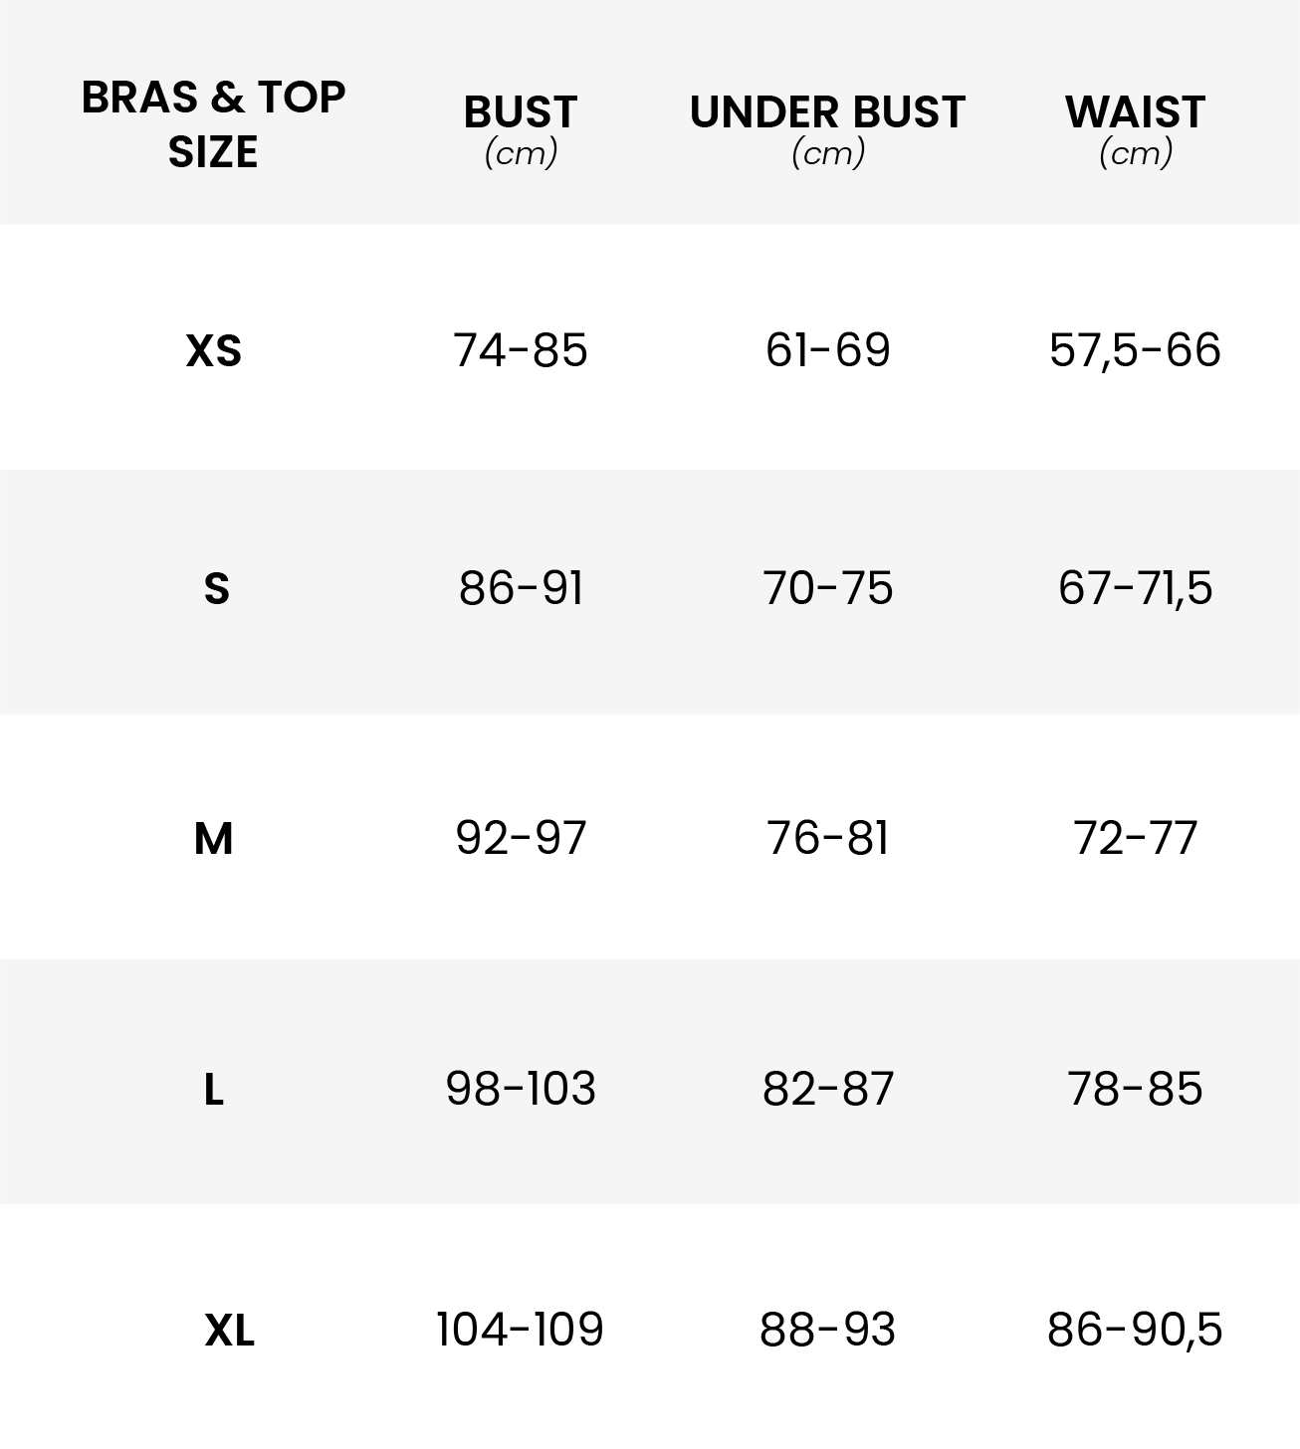Select the 61-69 under bust value

pyautogui.click(x=827, y=350)
